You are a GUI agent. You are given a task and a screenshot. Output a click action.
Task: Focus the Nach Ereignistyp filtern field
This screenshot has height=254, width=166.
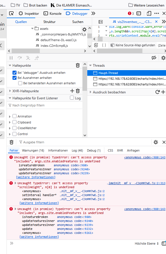(45, 106)
